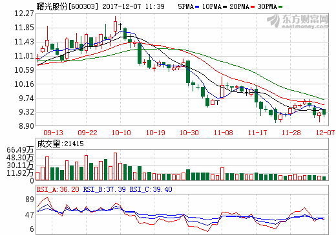Image resolution: width=336 pixels, height=235 pixels.
Task: Select the 11.43 price axis value
Action: 24,42
